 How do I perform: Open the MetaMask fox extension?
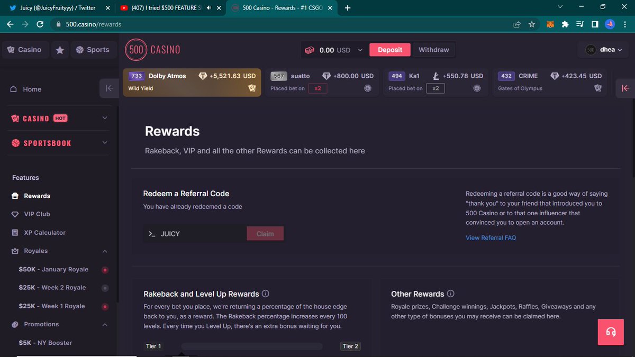point(550,24)
